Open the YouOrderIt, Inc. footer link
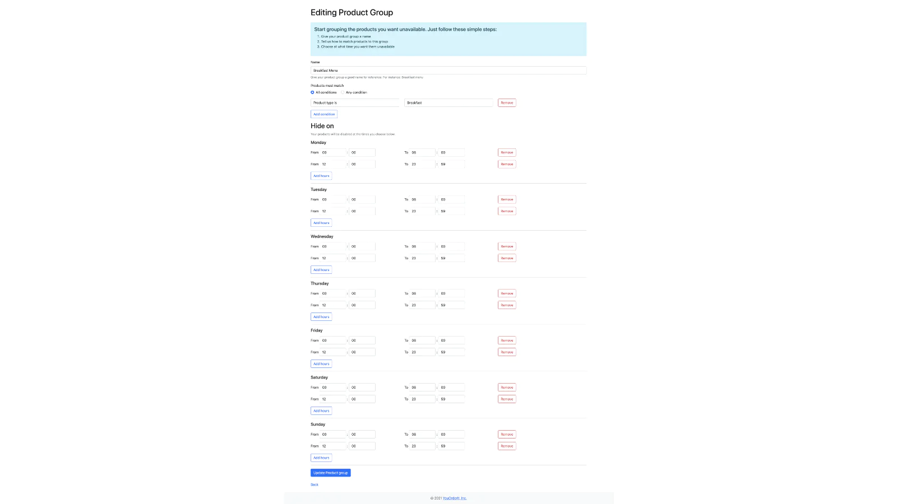Screen dimensions: 897x504 point(455,498)
